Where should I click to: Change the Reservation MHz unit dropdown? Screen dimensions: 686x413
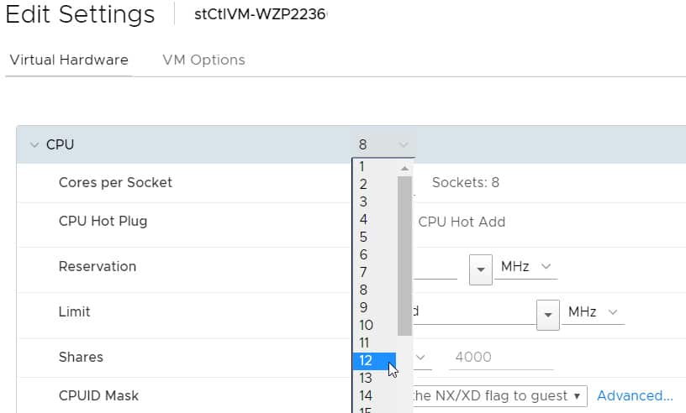(525, 267)
